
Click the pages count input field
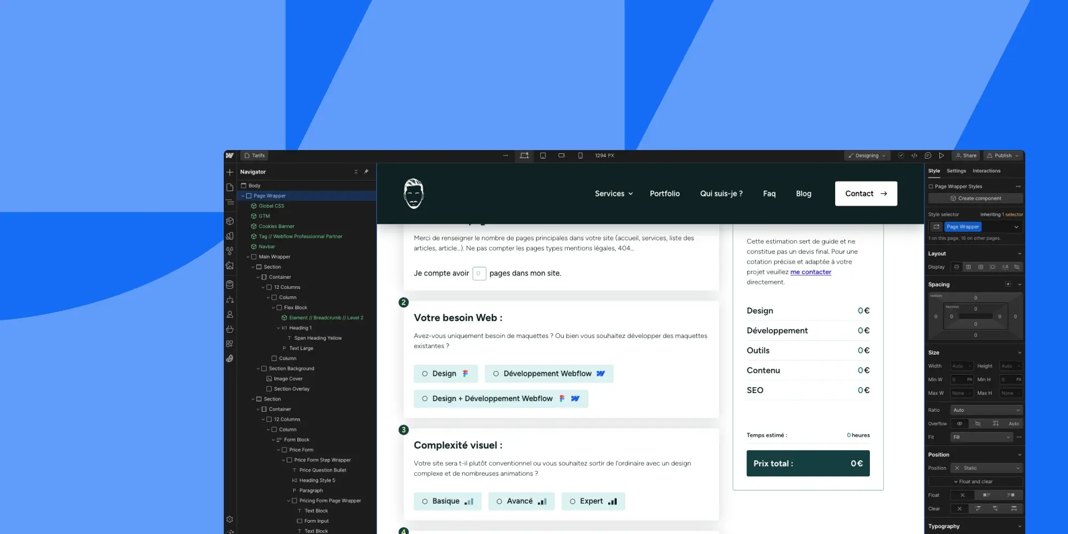click(x=479, y=273)
